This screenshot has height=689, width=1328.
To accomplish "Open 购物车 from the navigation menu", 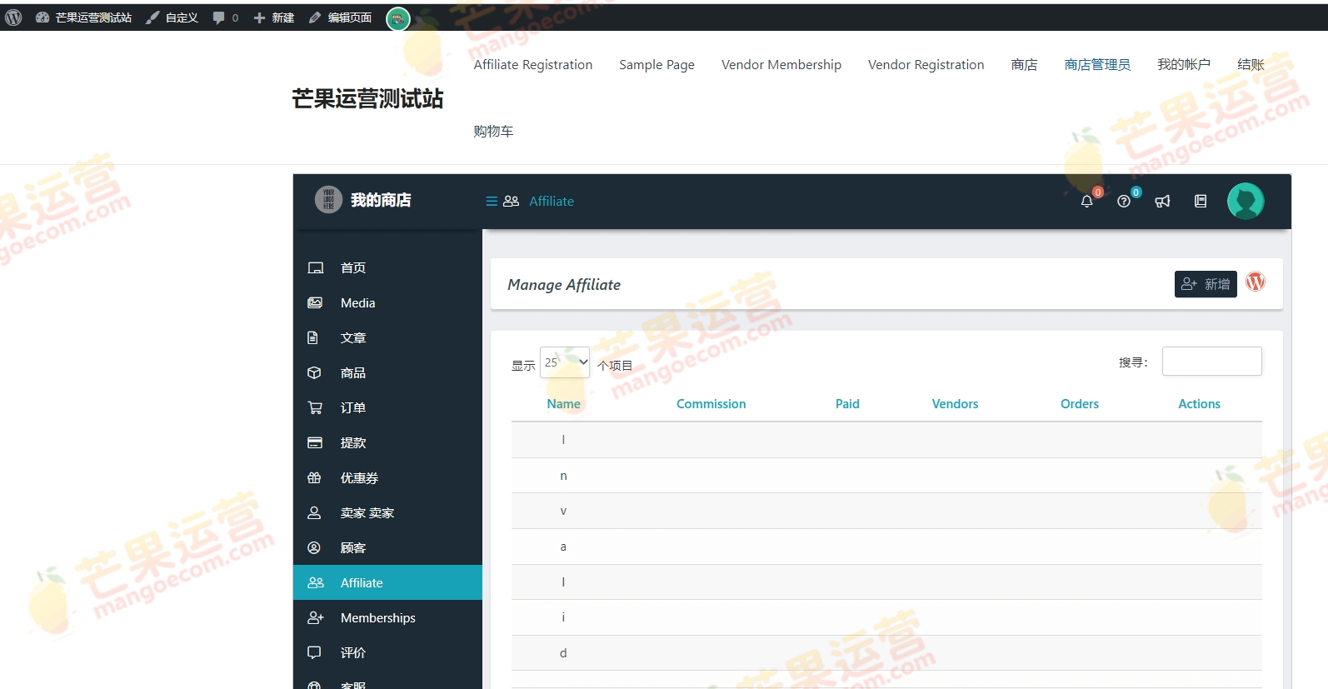I will point(493,131).
